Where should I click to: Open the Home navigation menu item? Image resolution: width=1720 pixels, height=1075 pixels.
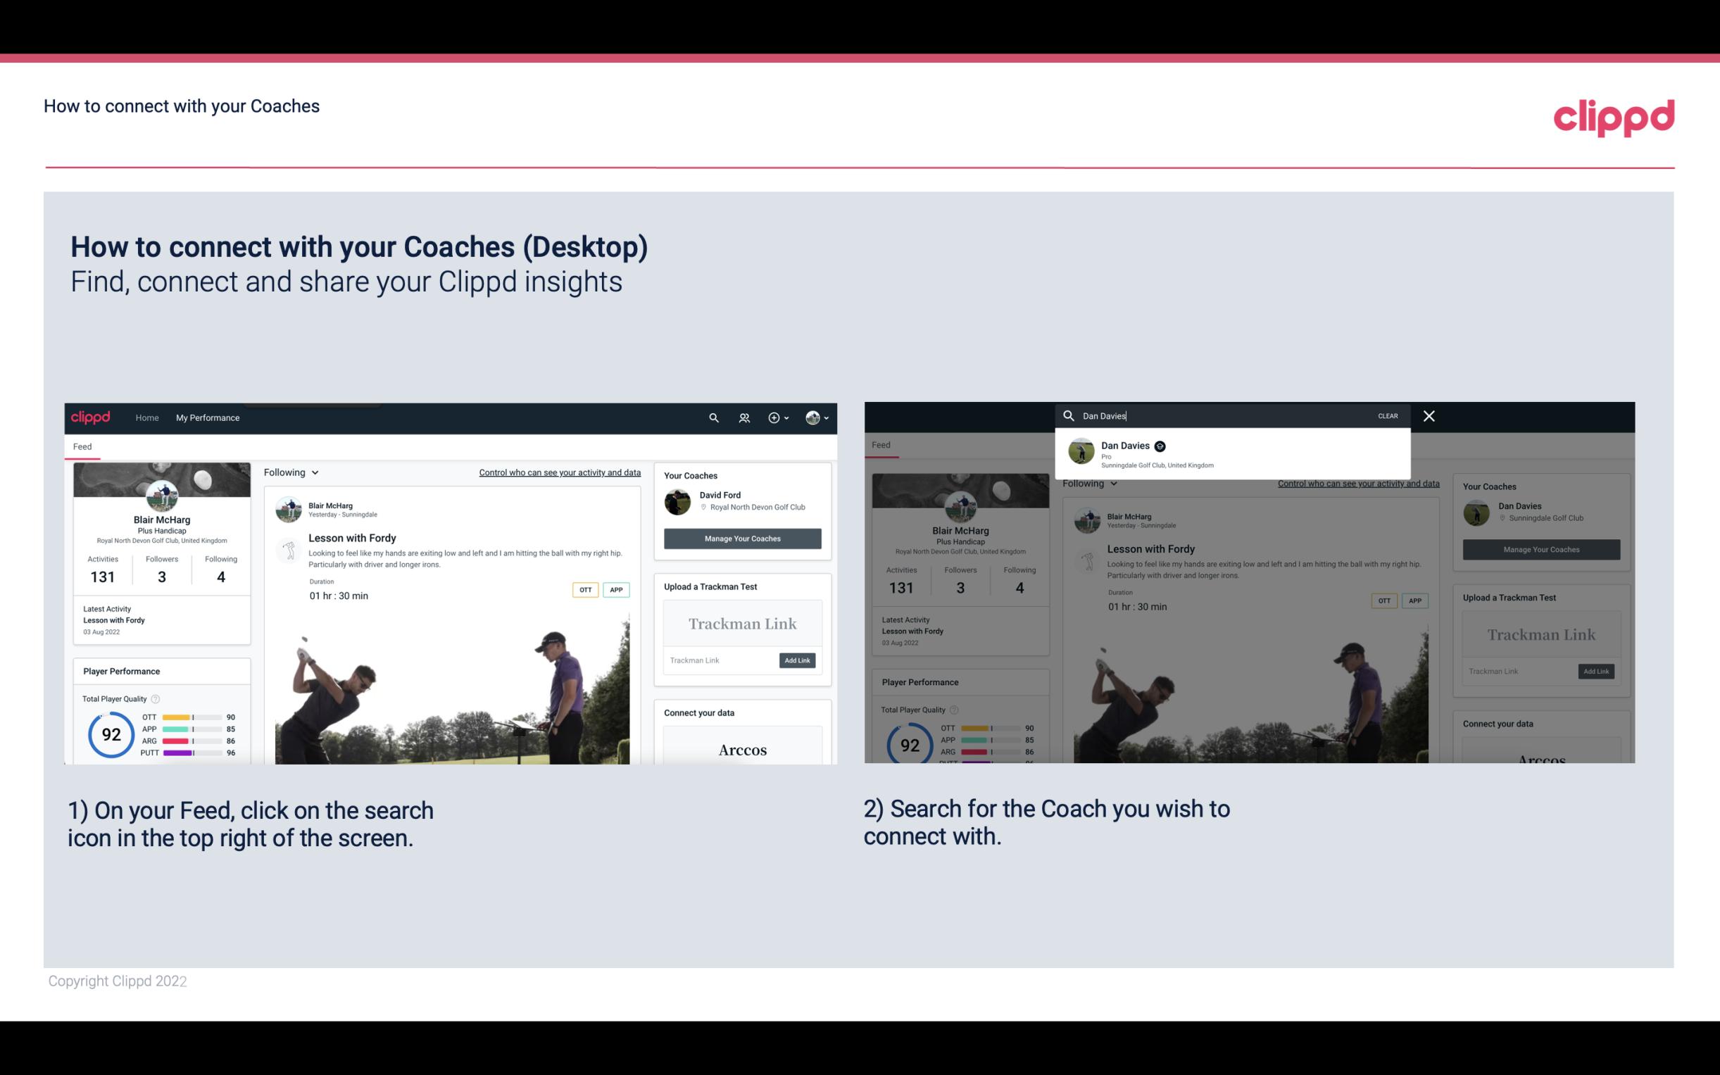pos(147,417)
